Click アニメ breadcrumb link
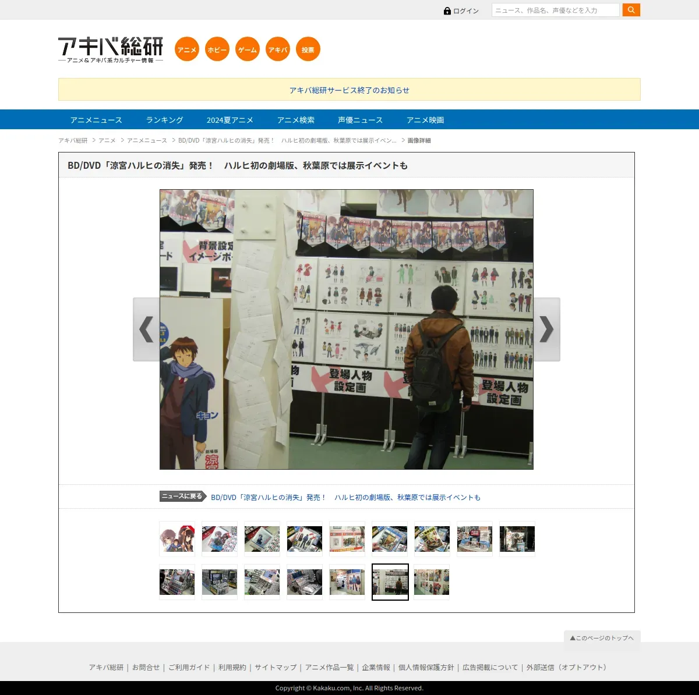 click(107, 140)
